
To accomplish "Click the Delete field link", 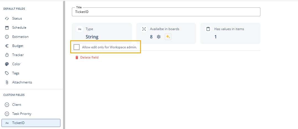I will 89,57.
